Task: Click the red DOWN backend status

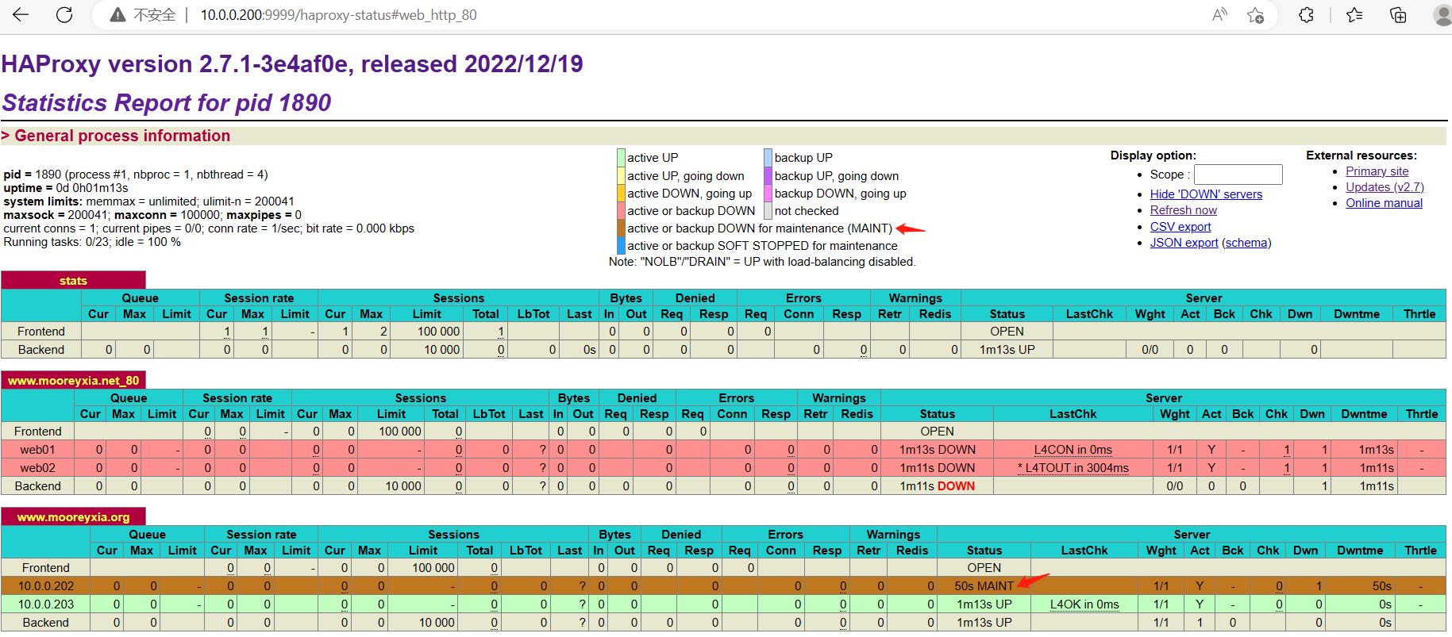Action: click(x=956, y=485)
